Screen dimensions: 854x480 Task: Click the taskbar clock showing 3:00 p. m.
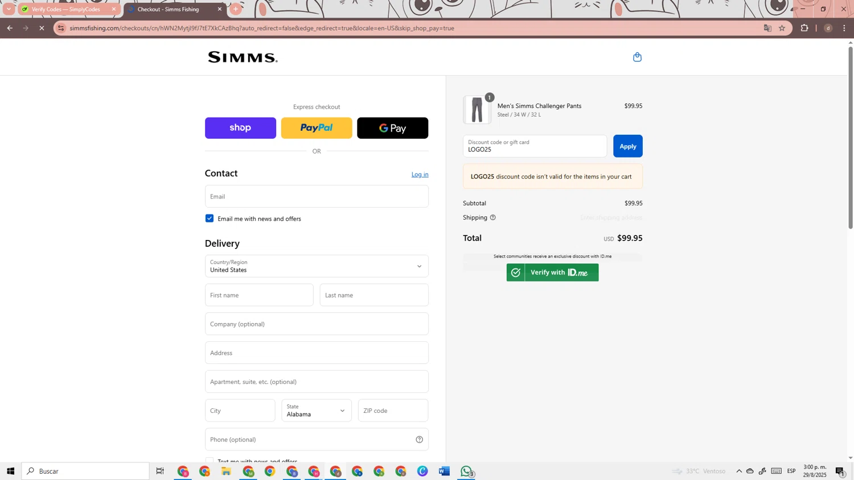pos(815,471)
